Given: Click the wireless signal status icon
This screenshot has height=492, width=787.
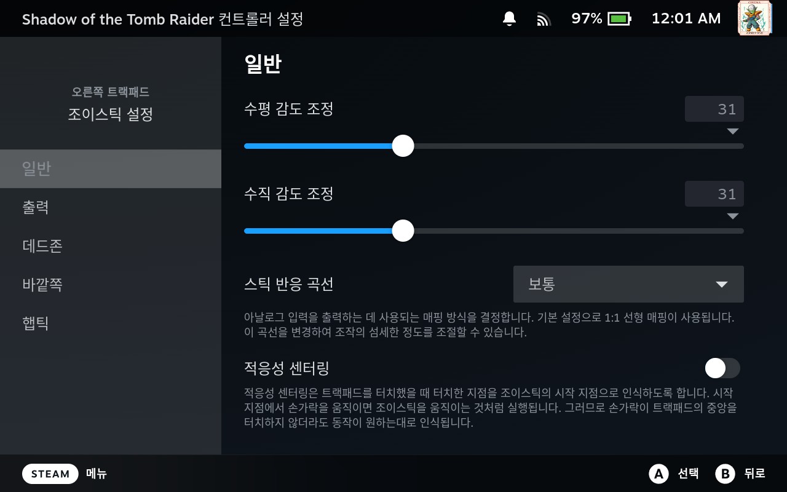Looking at the screenshot, I should pyautogui.click(x=543, y=19).
